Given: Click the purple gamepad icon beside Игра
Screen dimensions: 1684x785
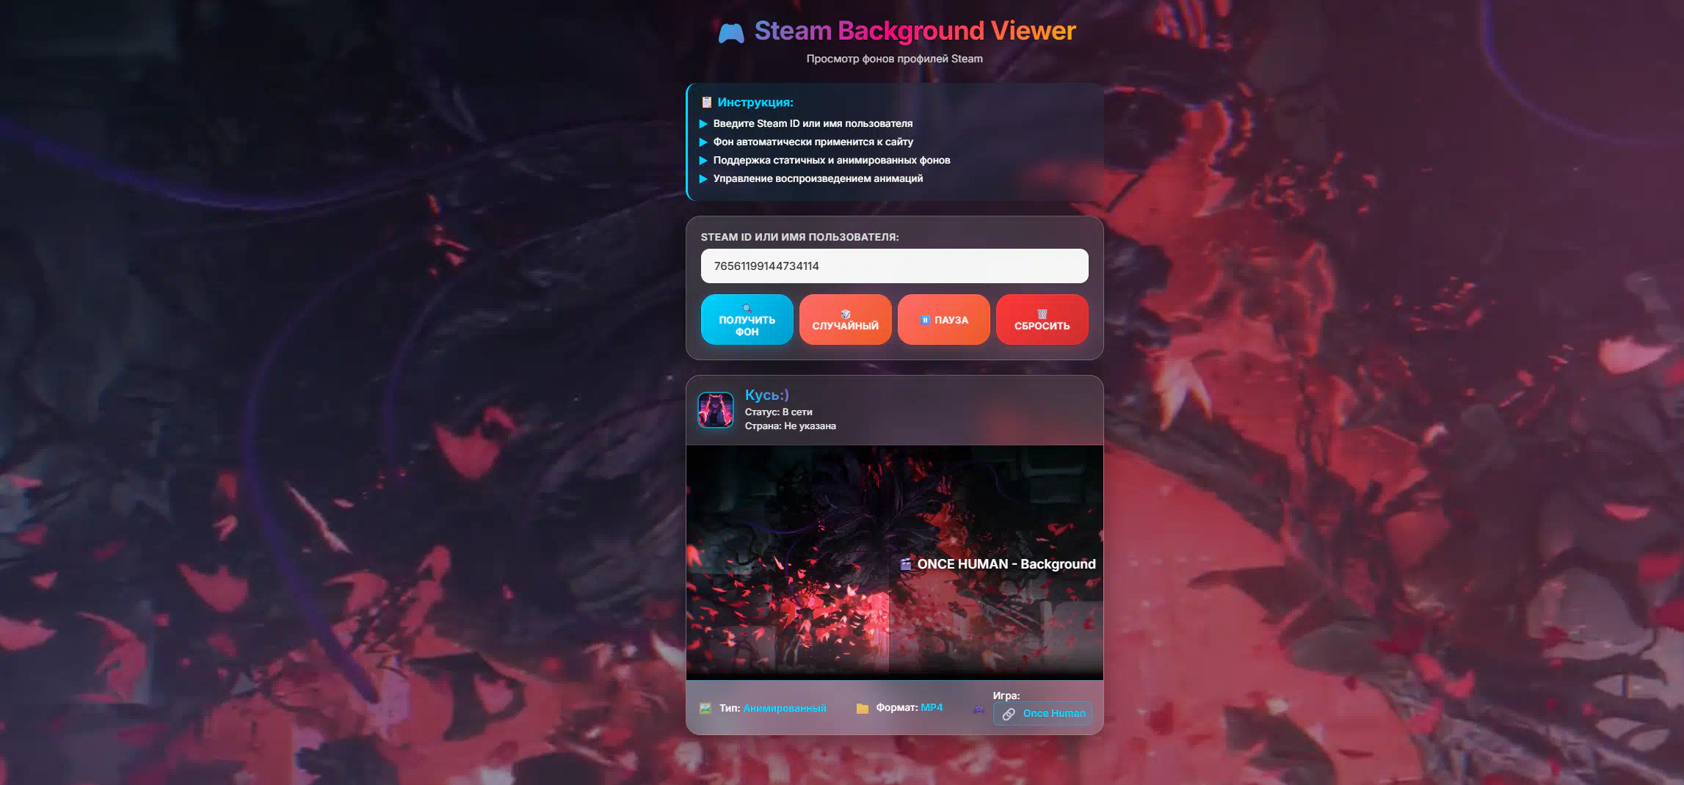Looking at the screenshot, I should (x=979, y=709).
